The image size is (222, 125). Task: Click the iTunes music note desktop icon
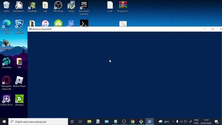coord(45,23)
